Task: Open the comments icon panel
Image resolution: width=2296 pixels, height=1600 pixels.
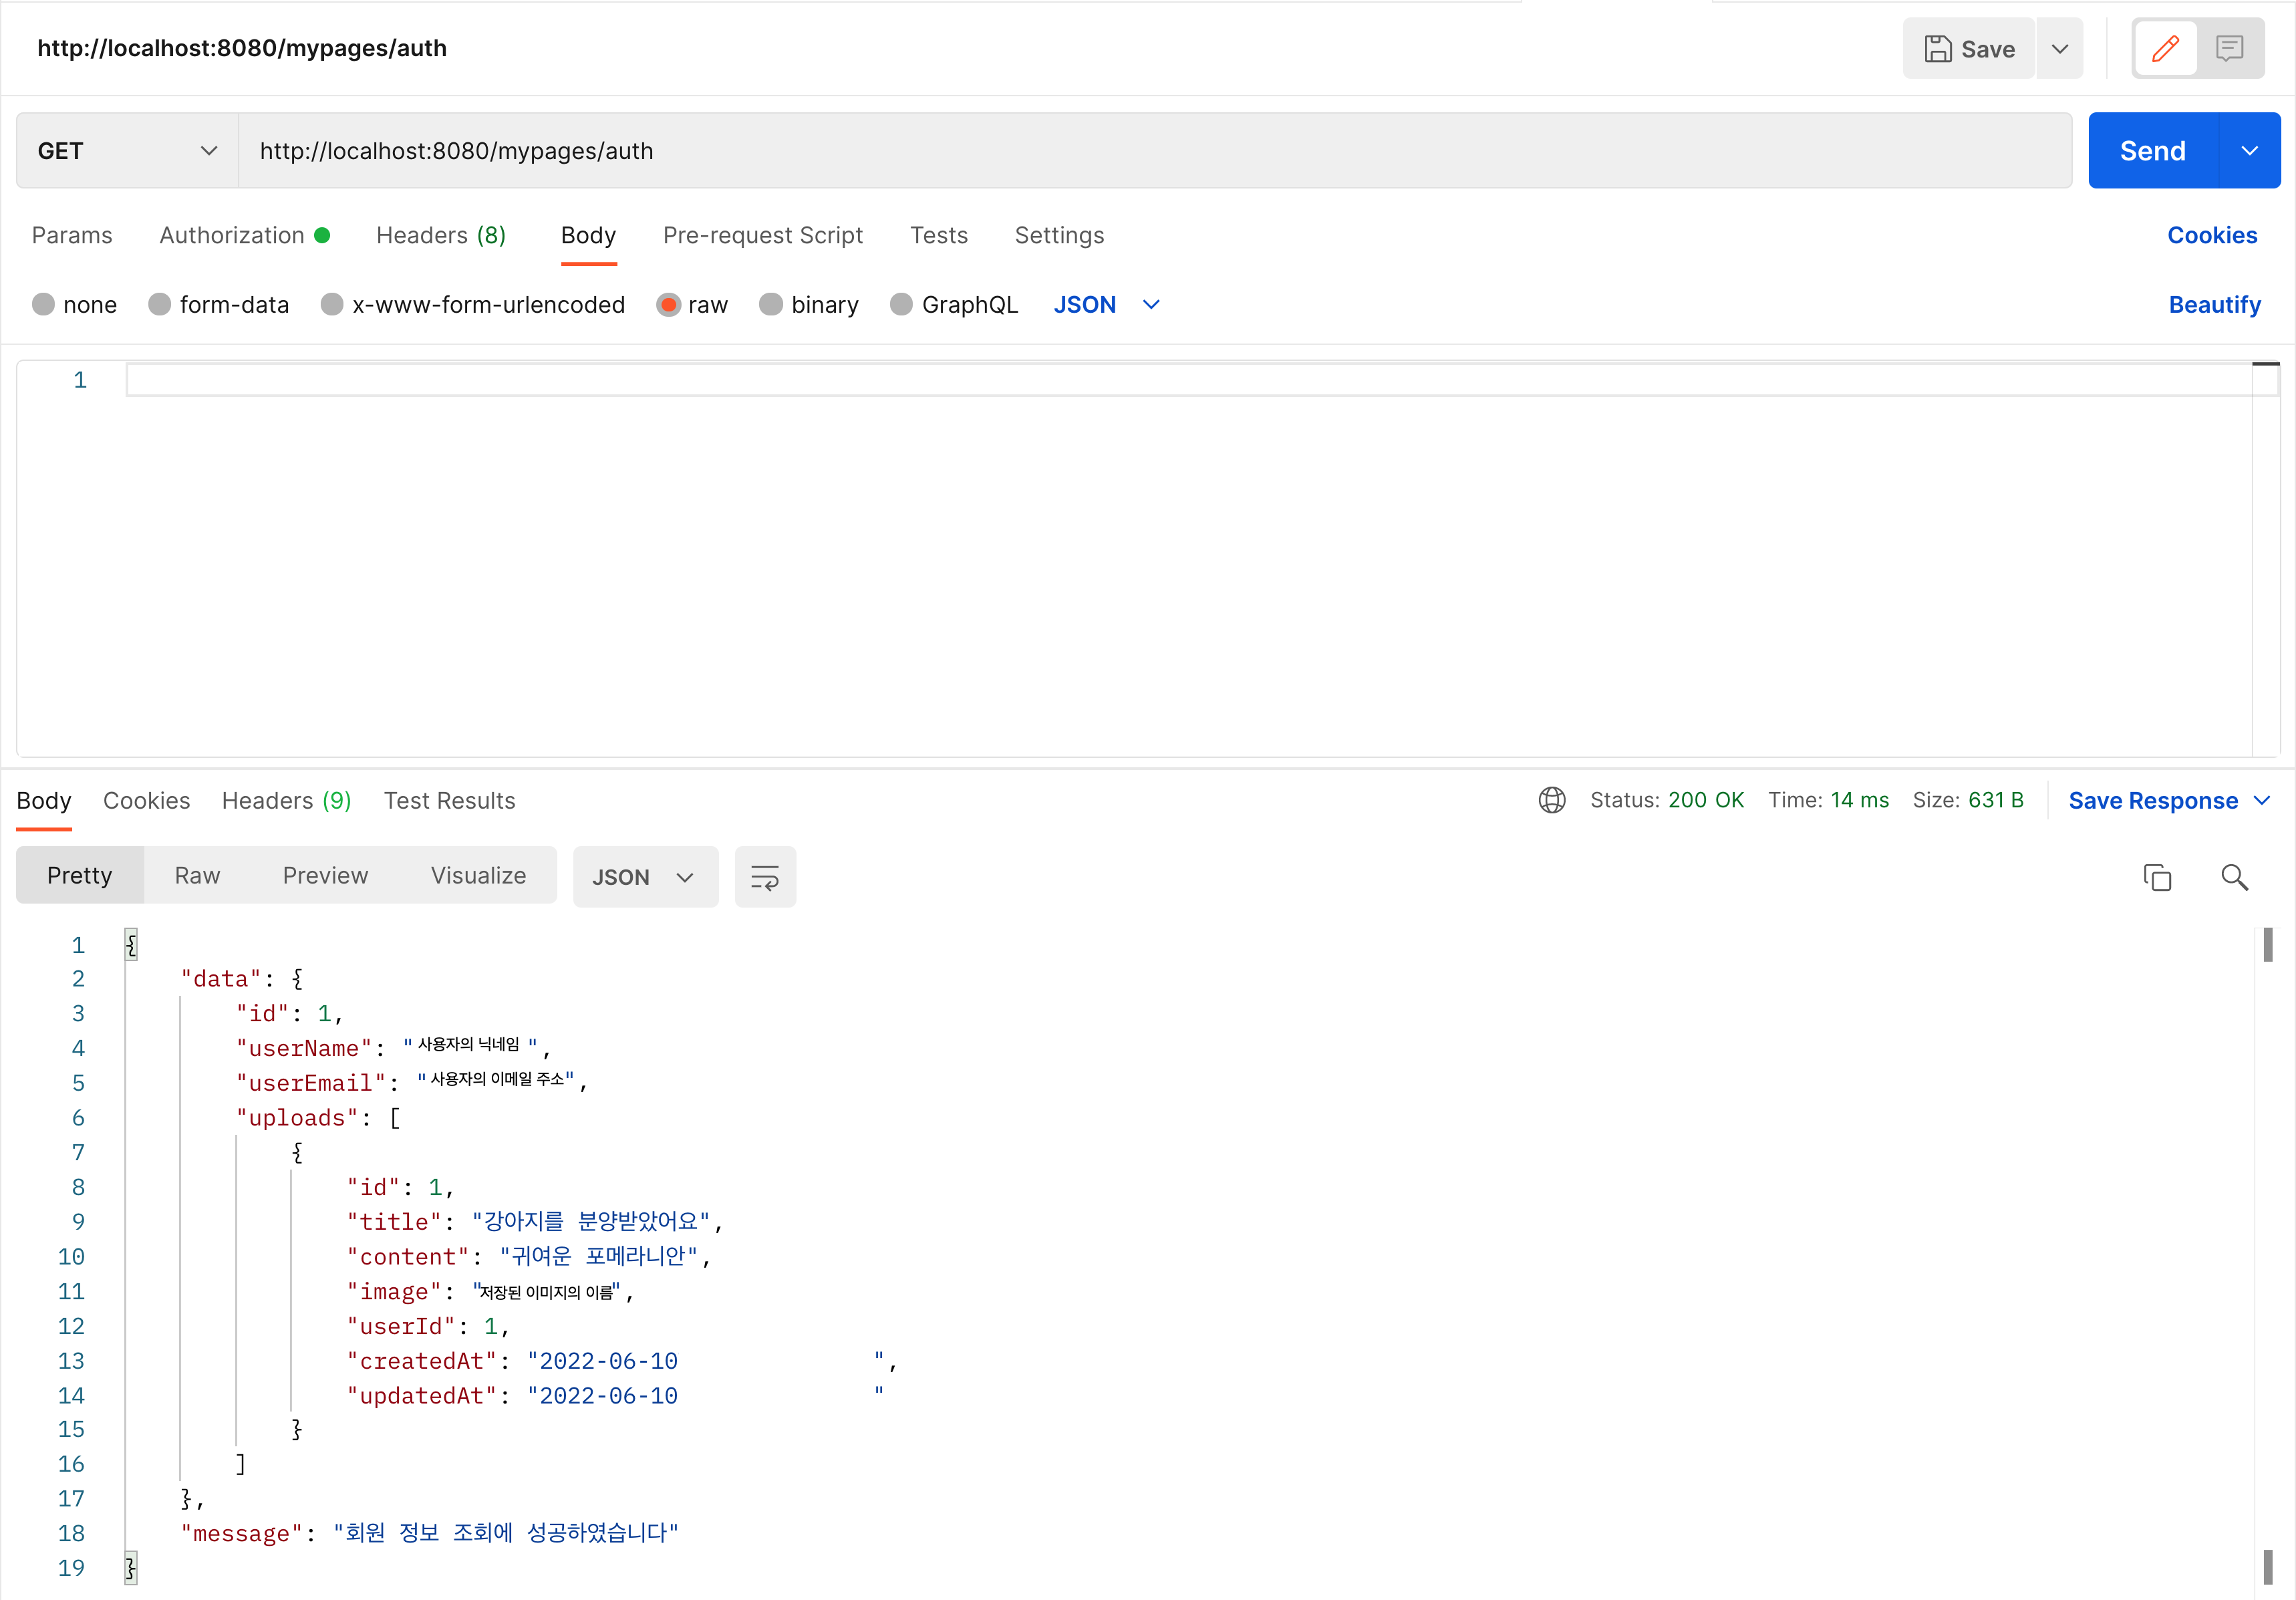Action: pyautogui.click(x=2229, y=48)
